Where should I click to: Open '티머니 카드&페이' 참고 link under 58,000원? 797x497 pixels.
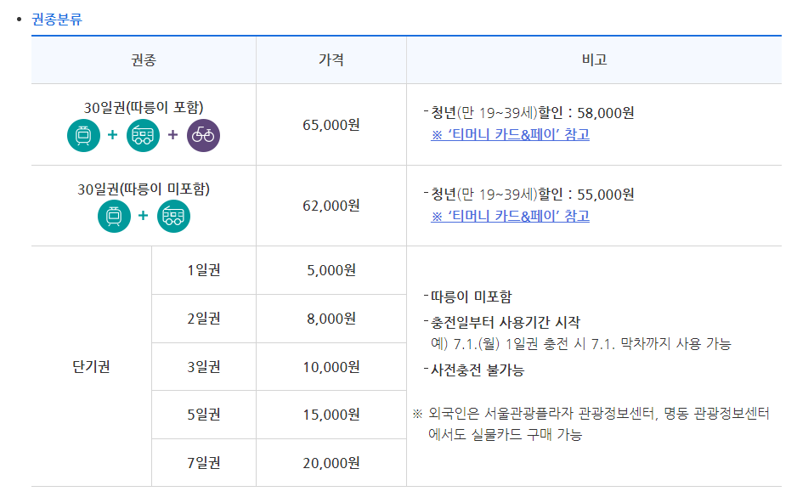[511, 135]
